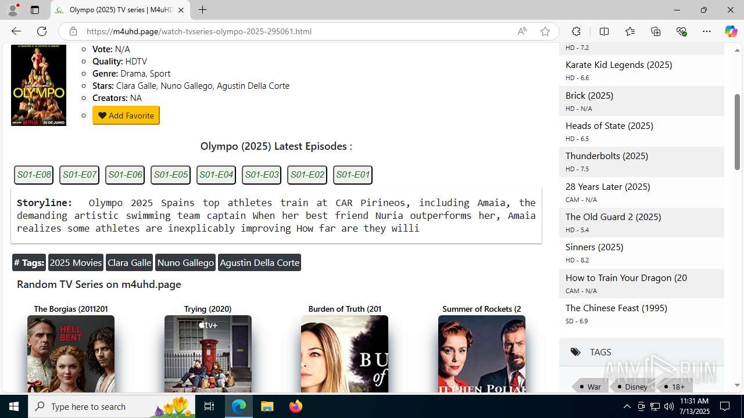The image size is (744, 418).
Task: Open Browser essentials heart icon
Action: tap(682, 31)
